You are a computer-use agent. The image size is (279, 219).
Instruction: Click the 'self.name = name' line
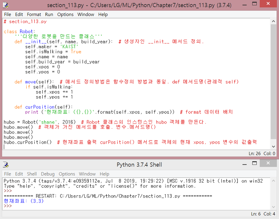point(46,56)
